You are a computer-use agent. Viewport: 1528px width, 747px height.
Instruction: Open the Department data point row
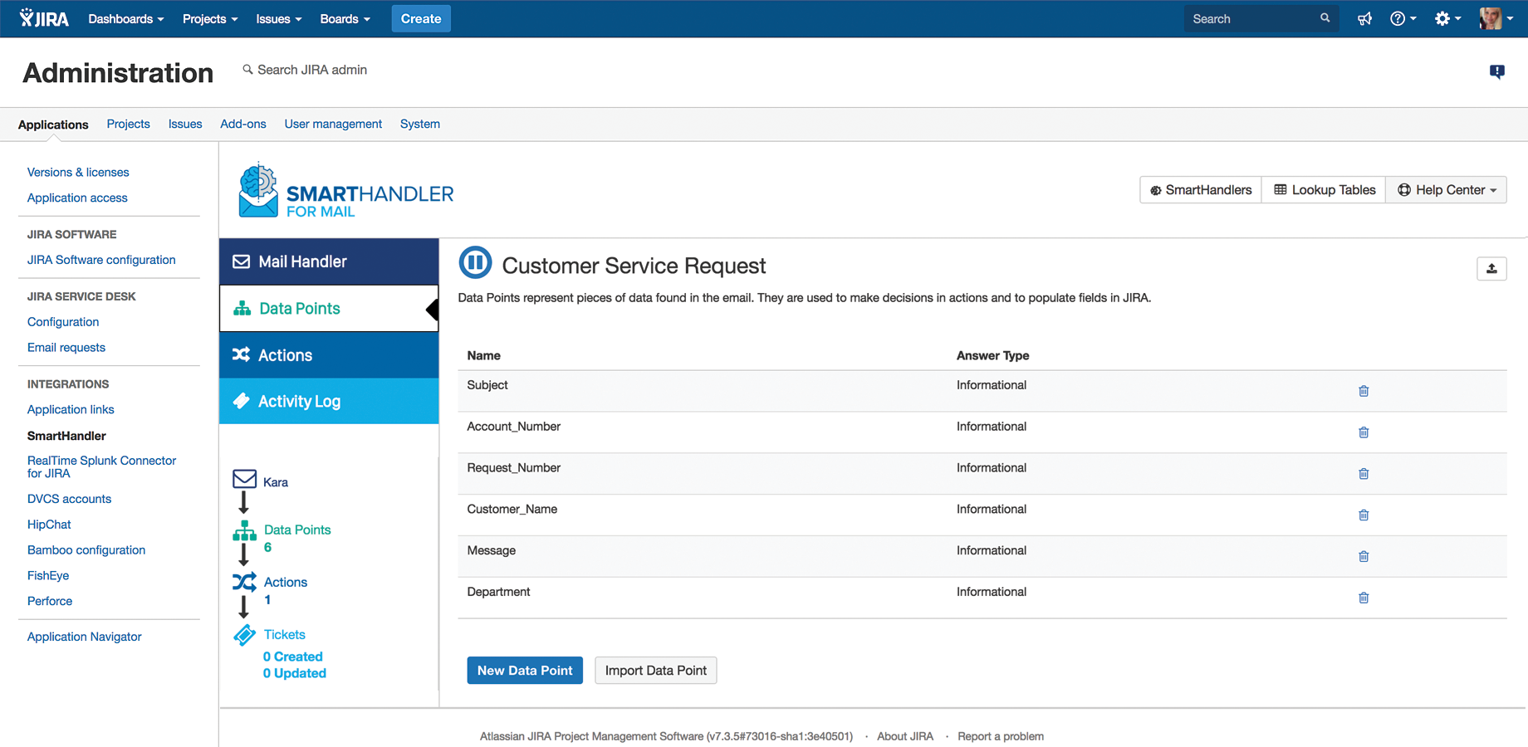(982, 598)
